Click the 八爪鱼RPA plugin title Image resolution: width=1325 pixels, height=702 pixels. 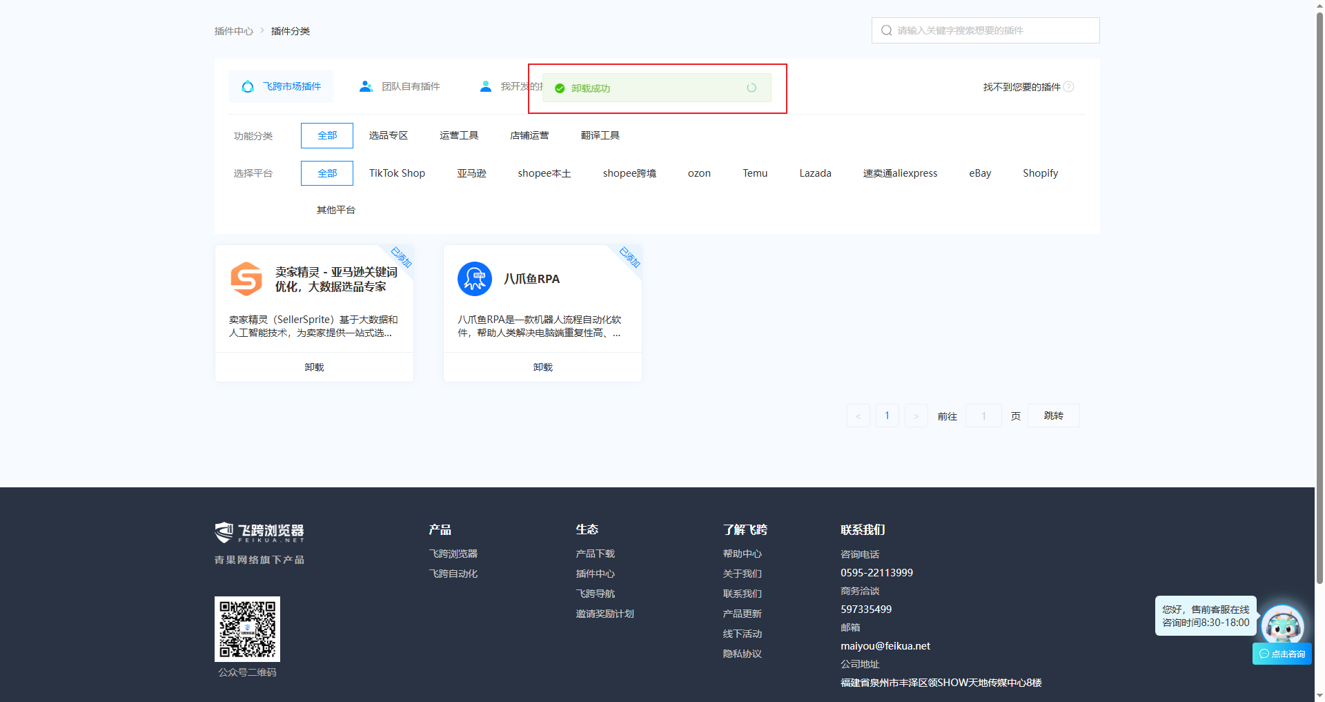coord(531,279)
